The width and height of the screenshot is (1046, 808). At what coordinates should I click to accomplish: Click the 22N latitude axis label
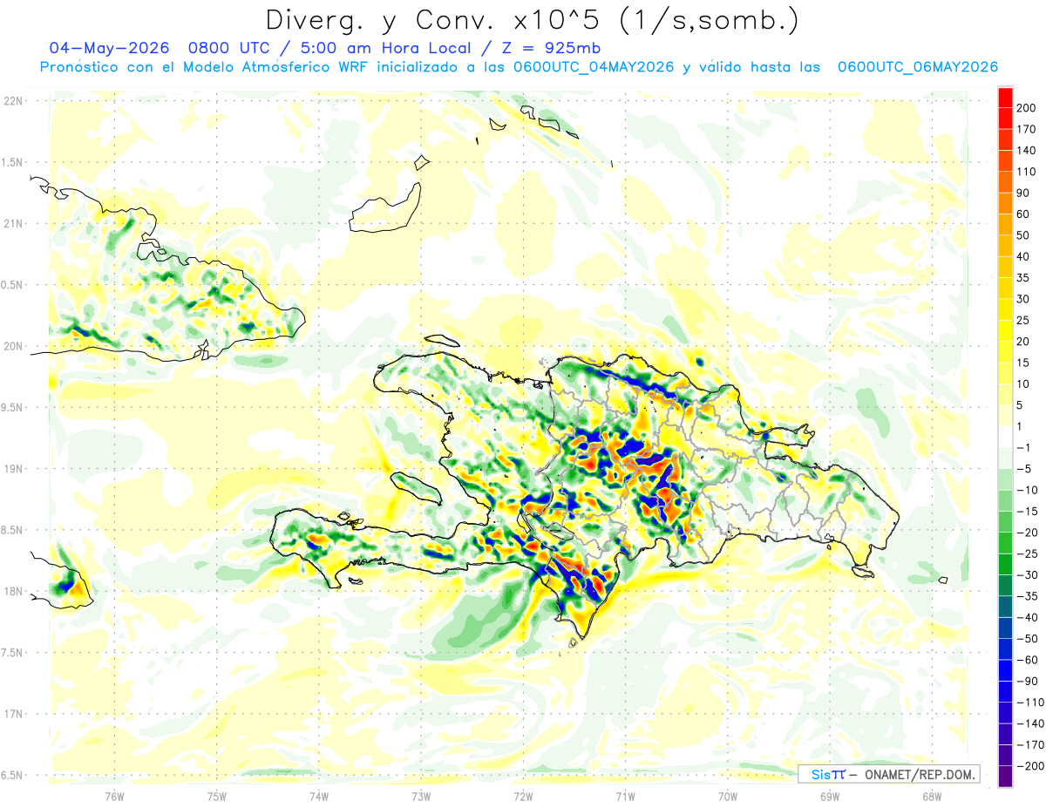tap(13, 100)
